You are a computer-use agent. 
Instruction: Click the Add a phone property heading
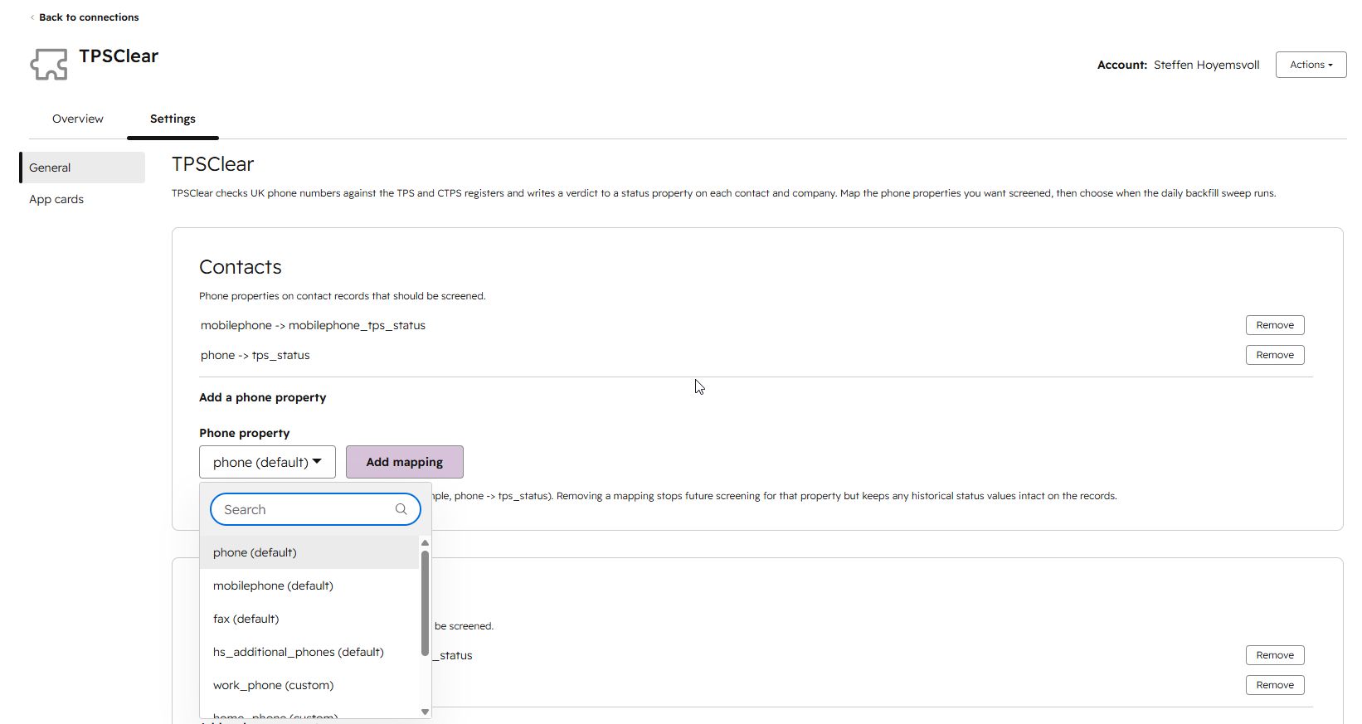[x=263, y=397]
